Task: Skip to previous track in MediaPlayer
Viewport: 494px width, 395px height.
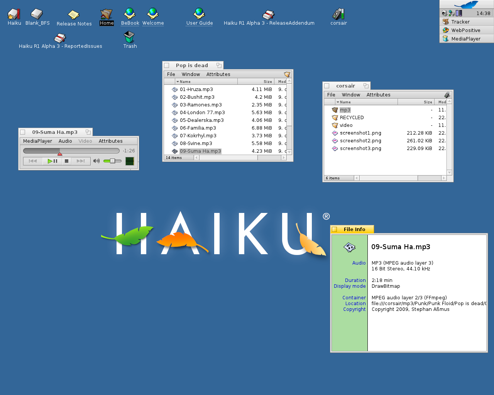Action: [x=33, y=161]
